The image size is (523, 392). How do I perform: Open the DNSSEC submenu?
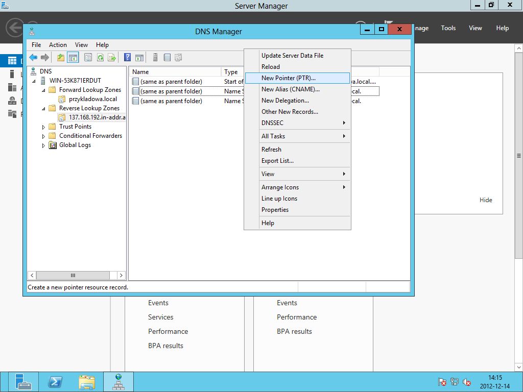[298, 122]
